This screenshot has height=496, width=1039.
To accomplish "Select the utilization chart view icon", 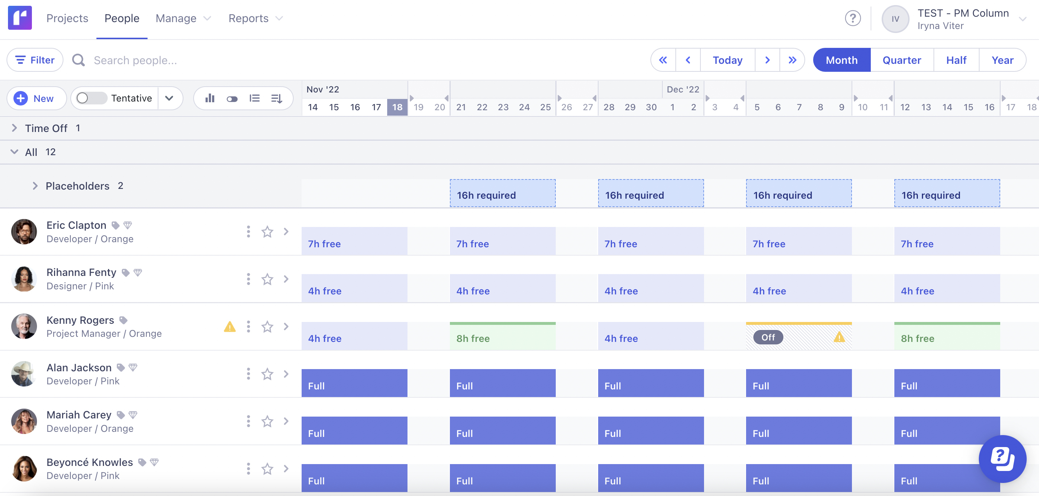I will (210, 98).
